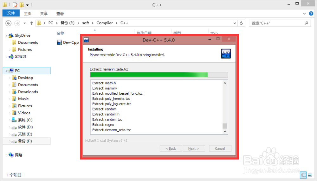This screenshot has width=317, height=181.
Task: Open the Explorer help icon
Action: 311,14
